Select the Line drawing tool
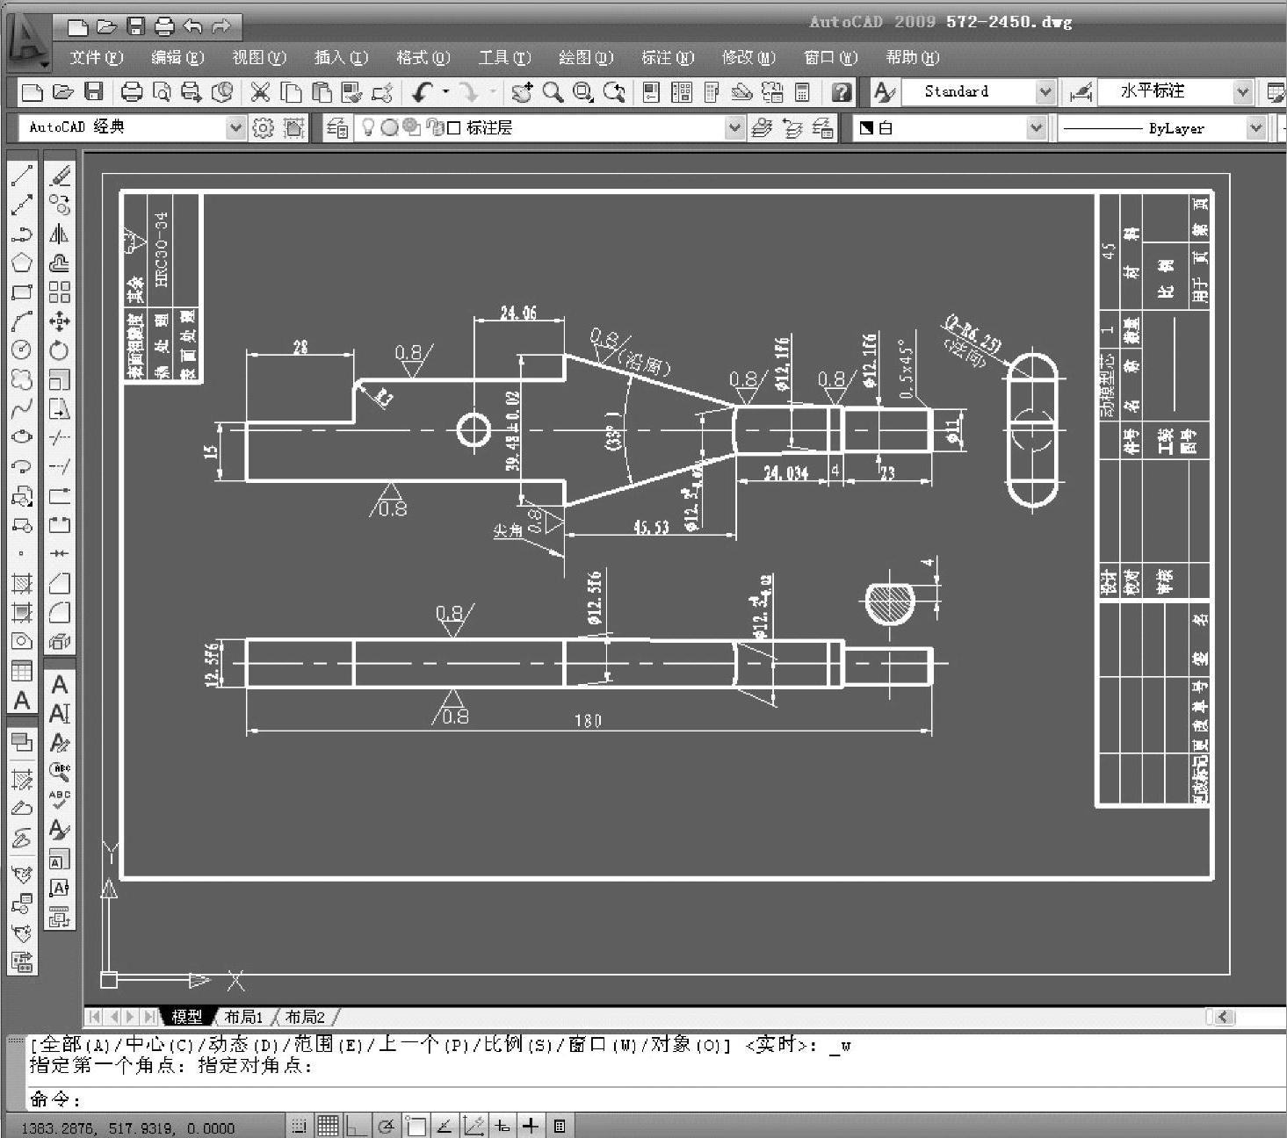The height and width of the screenshot is (1138, 1287). (x=22, y=176)
